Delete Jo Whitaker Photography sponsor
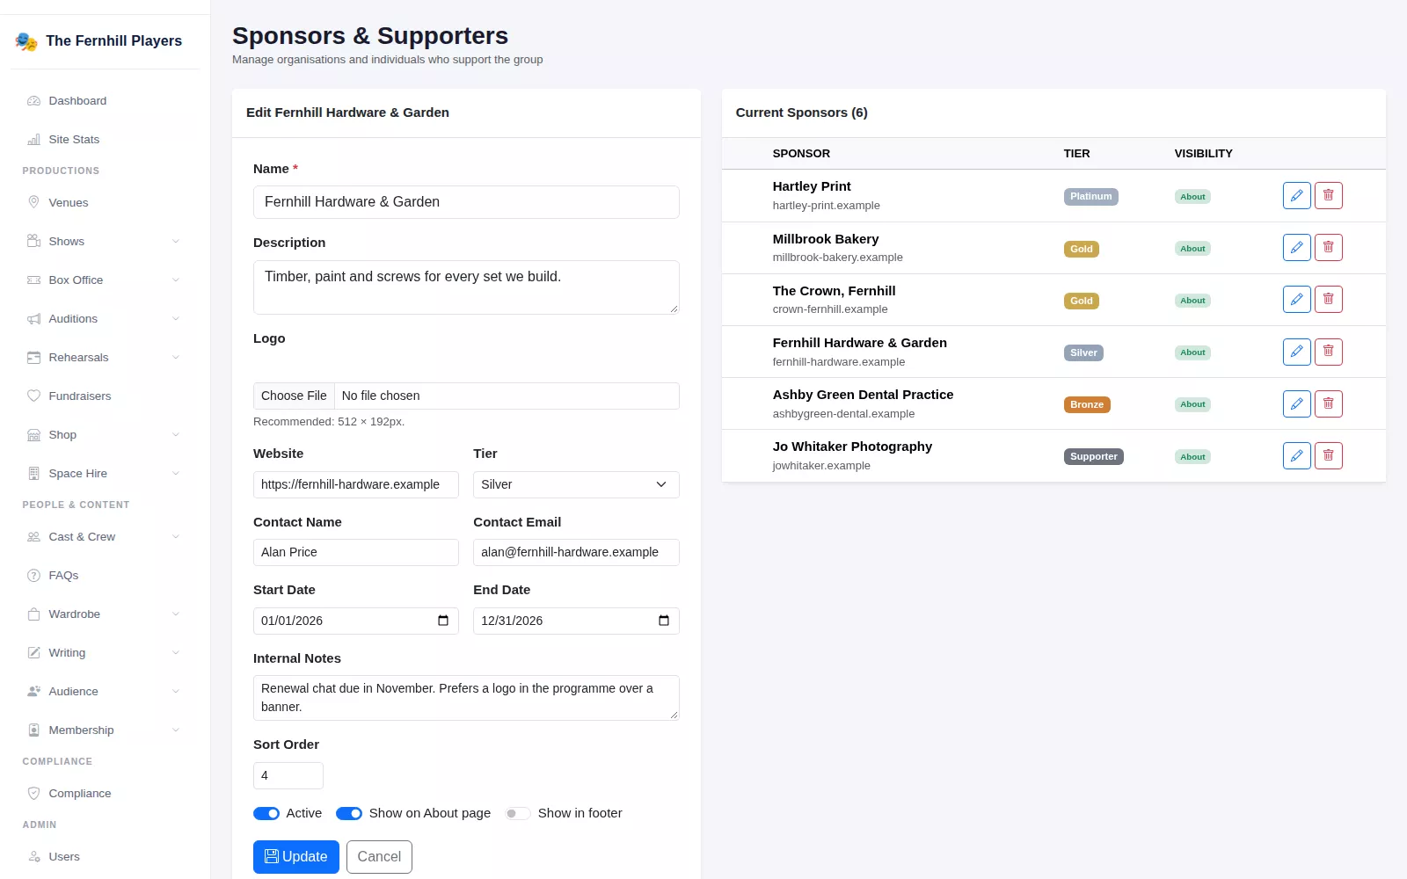The width and height of the screenshot is (1407, 879). [x=1328, y=455]
